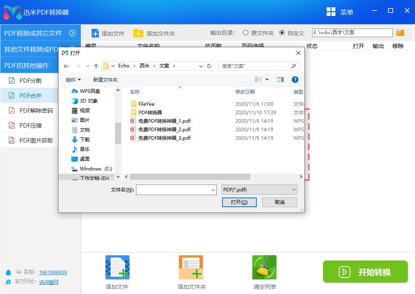The image size is (415, 294).
Task: Open the 组织 dropdown menu
Action: click(73, 80)
